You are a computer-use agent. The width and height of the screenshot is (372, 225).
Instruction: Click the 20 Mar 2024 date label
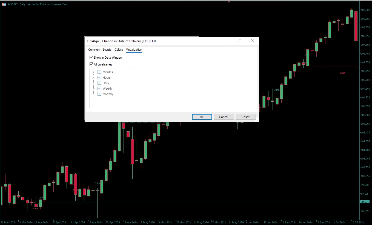pyautogui.click(x=8, y=222)
